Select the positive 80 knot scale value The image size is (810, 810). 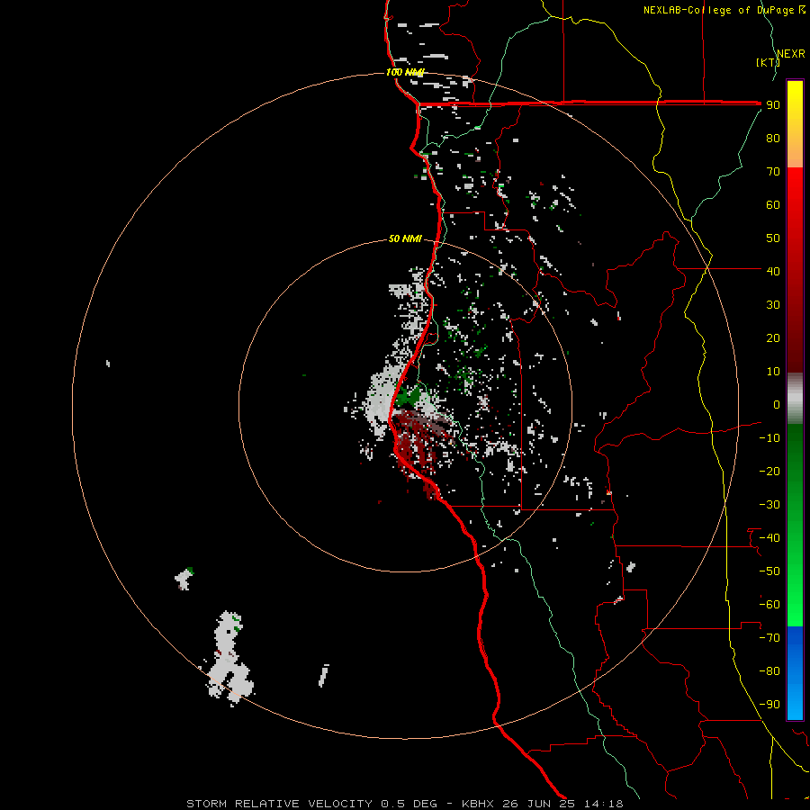coord(773,138)
